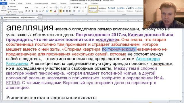Viewport: 184px width, 103px height.
Task: Open the line spacing dropdown
Action: pos(74,11)
